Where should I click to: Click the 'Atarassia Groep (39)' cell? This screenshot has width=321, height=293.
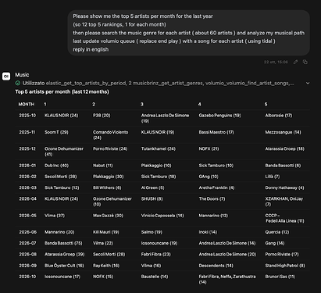[x=65, y=254]
